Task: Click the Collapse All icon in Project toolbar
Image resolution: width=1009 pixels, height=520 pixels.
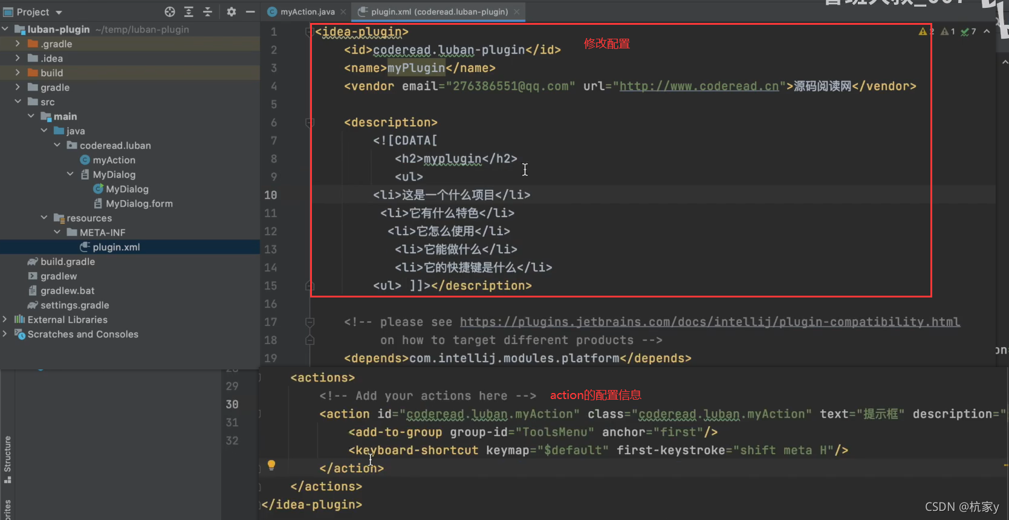Action: pyautogui.click(x=207, y=11)
